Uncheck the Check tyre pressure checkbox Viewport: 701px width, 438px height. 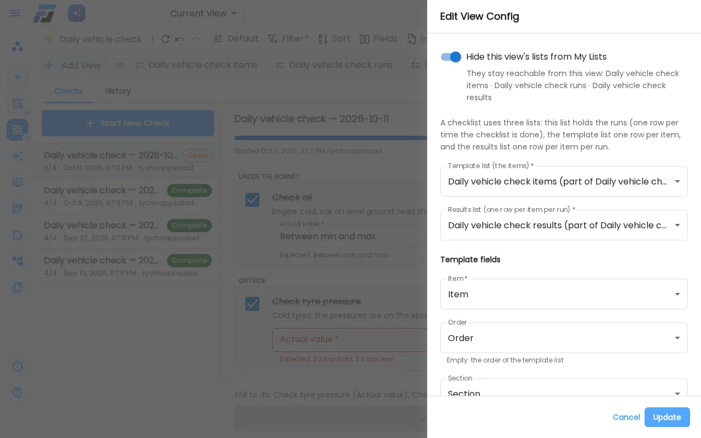[252, 303]
